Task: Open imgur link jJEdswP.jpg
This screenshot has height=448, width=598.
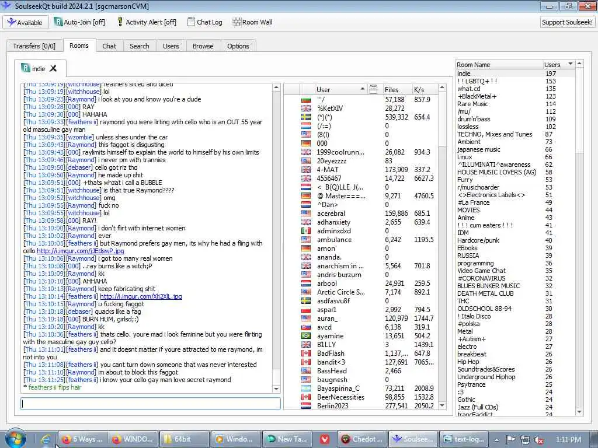Action: click(81, 251)
